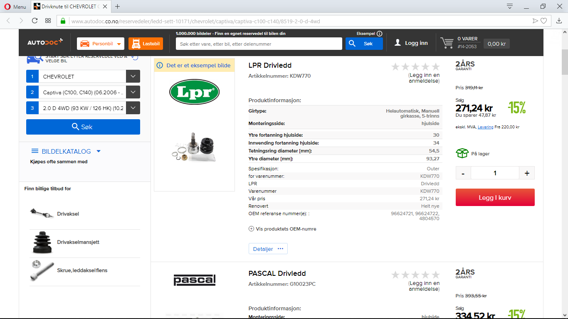The width and height of the screenshot is (568, 319).
Task: Open a new tab with plus icon
Action: [118, 7]
